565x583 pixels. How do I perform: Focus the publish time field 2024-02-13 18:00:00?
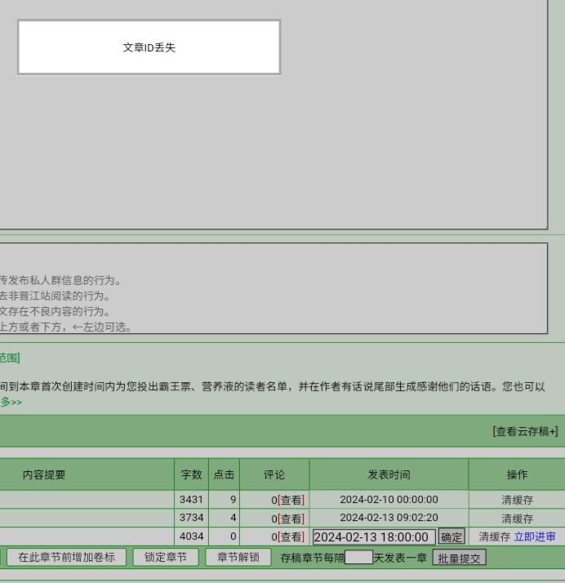pyautogui.click(x=374, y=537)
